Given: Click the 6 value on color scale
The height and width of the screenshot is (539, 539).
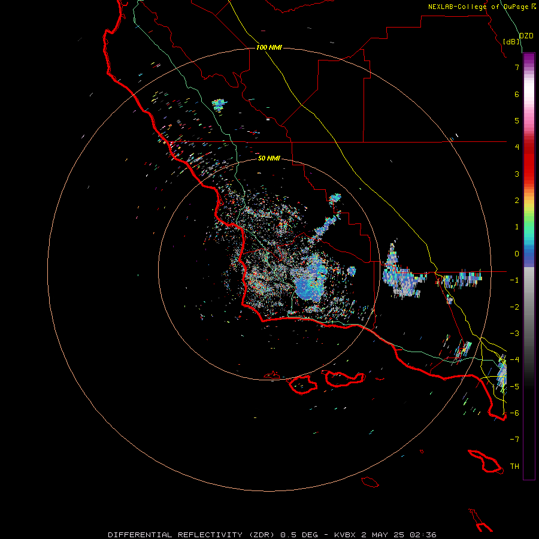Looking at the screenshot, I should (517, 94).
